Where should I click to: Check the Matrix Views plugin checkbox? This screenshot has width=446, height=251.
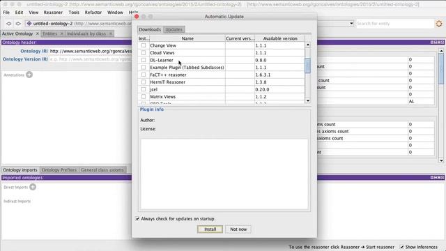pos(144,96)
